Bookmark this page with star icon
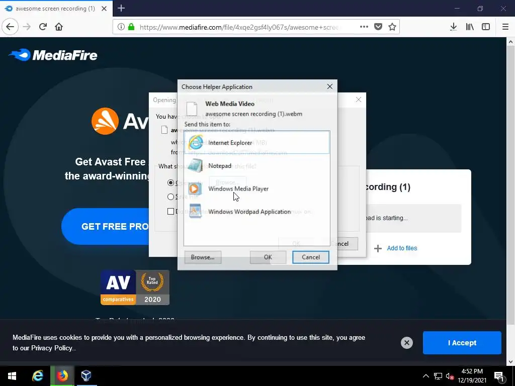Viewport: 515px width, 386px height. [x=392, y=27]
